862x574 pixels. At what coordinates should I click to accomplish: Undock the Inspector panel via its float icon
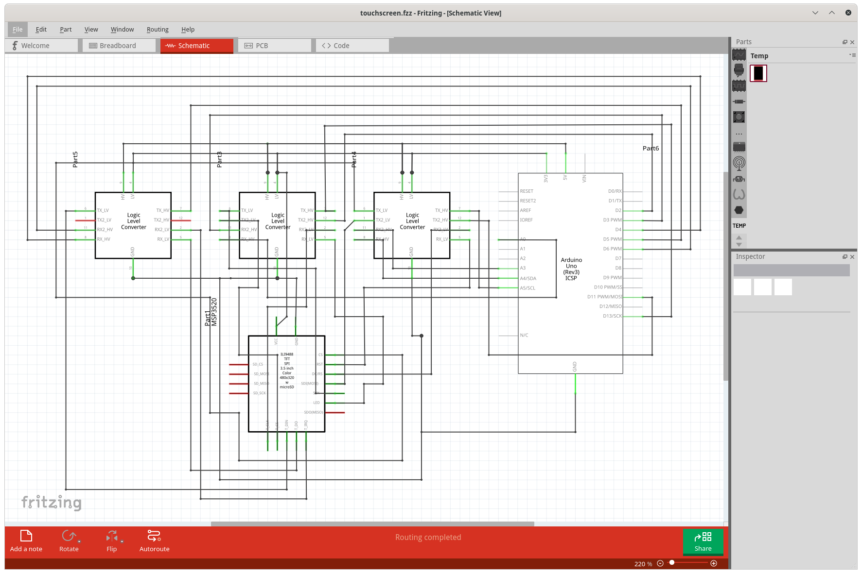click(x=845, y=256)
